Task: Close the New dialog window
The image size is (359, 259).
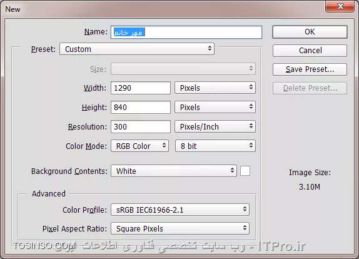Action: [340, 6]
